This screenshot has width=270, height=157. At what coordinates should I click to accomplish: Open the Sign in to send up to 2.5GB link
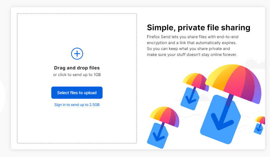[77, 105]
